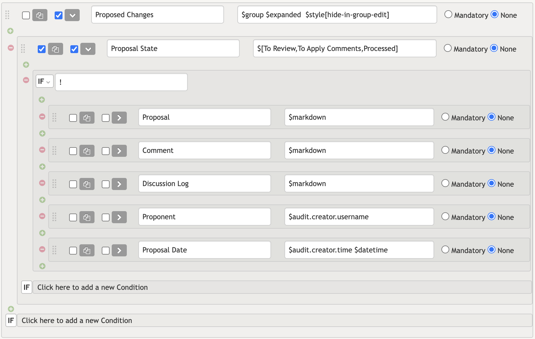This screenshot has width=535, height=339.
Task: Grab the drag handle of Proponent row
Action: [x=55, y=217]
